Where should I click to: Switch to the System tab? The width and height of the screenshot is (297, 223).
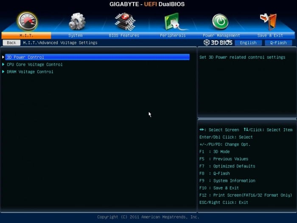(x=76, y=35)
